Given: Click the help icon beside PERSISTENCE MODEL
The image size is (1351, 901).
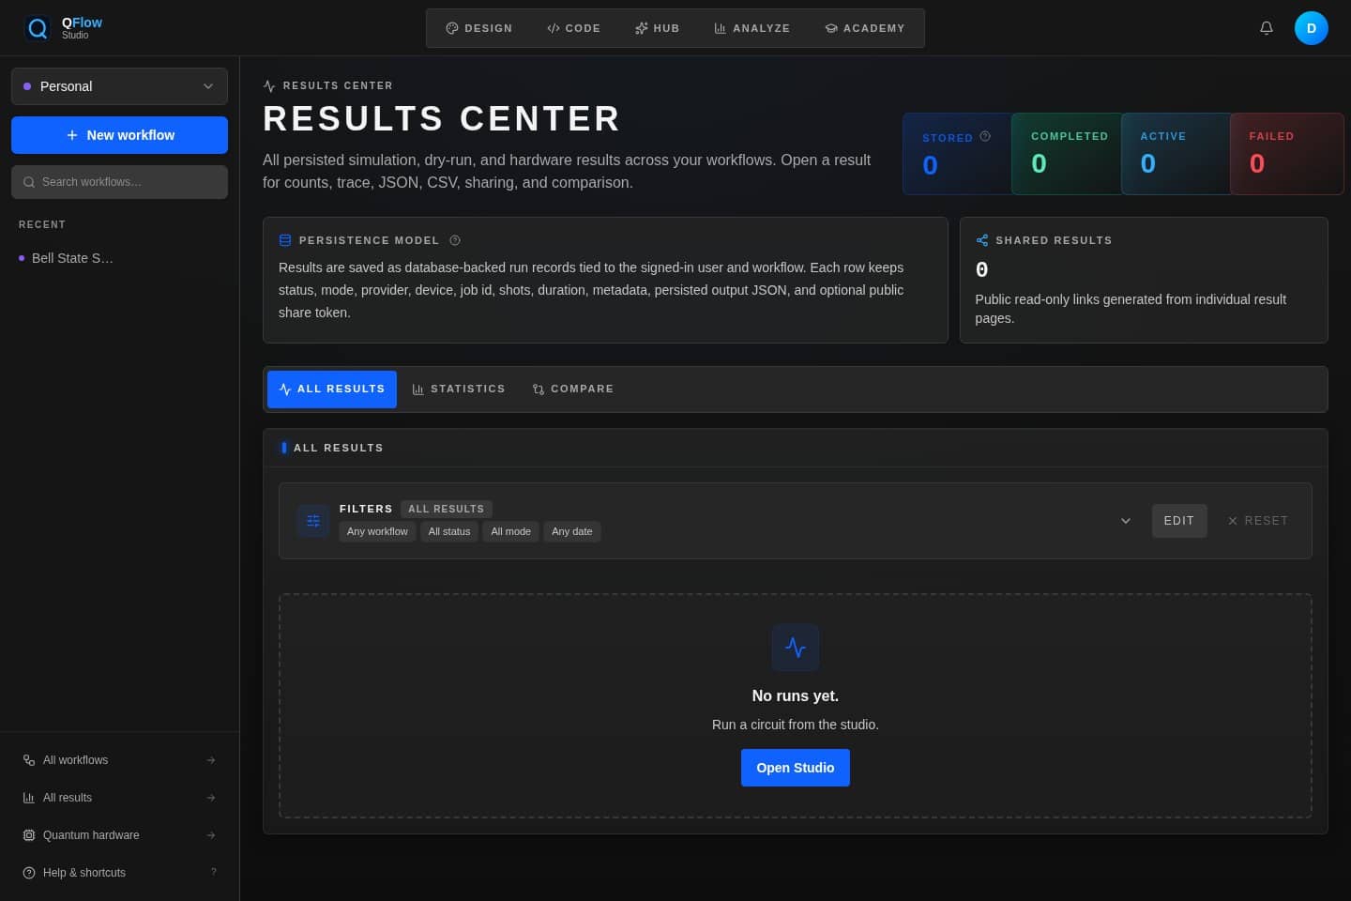Looking at the screenshot, I should pyautogui.click(x=455, y=240).
